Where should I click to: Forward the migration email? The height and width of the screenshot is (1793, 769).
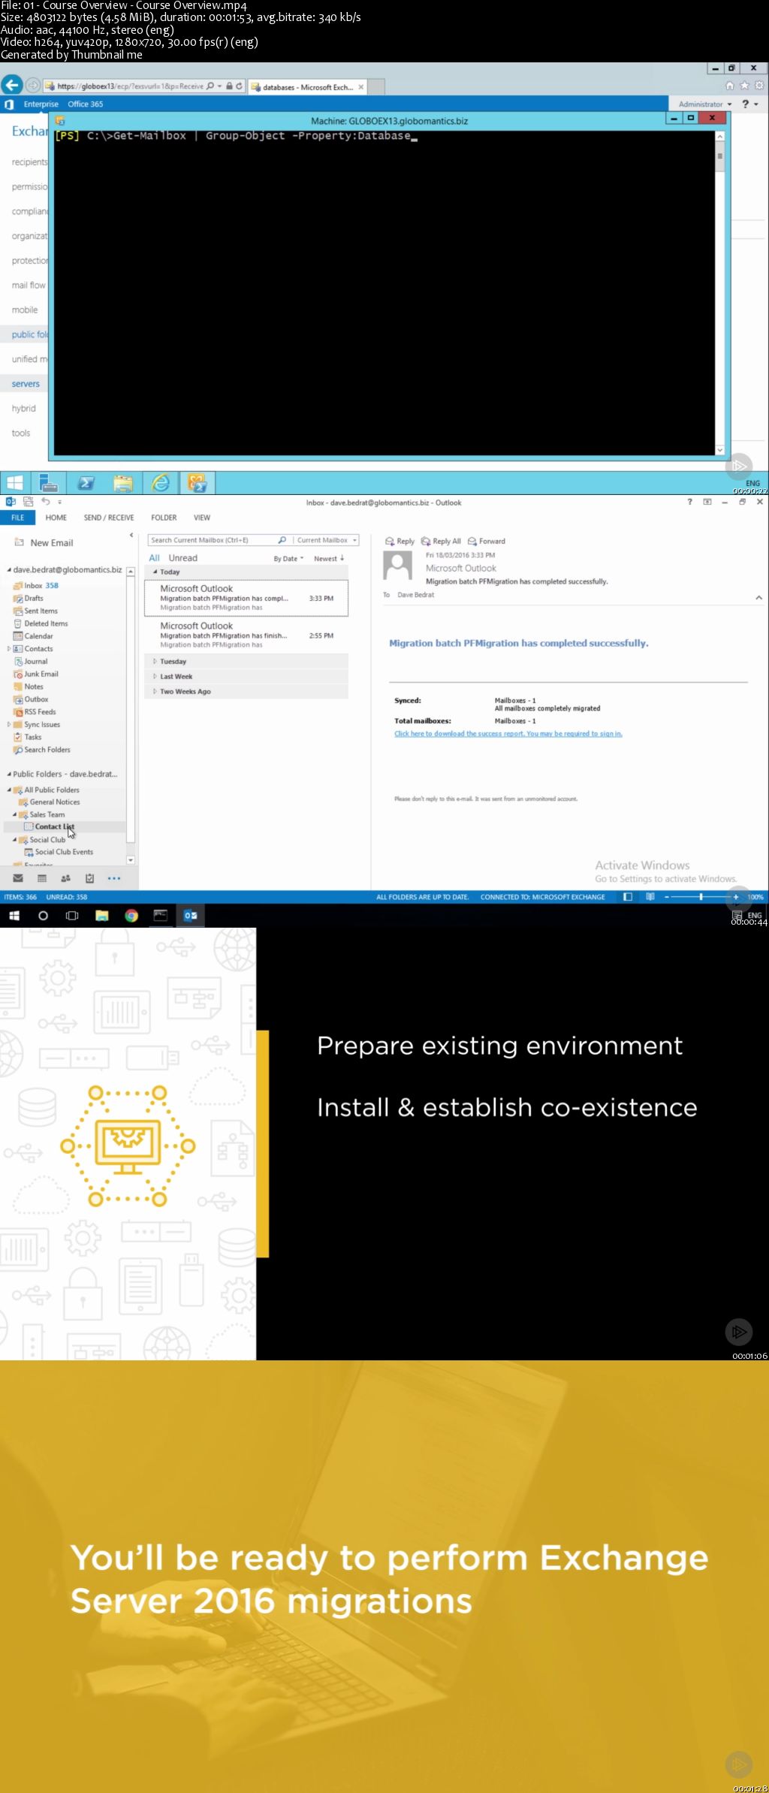(487, 541)
